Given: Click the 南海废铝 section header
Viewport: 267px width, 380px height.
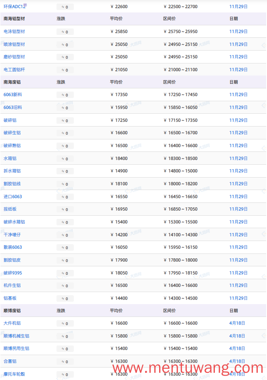Looking at the screenshot, I should click(x=12, y=82).
